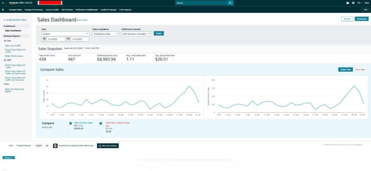Open Manage All Inventory
The height and width of the screenshot is (171, 371).
coord(34,10)
